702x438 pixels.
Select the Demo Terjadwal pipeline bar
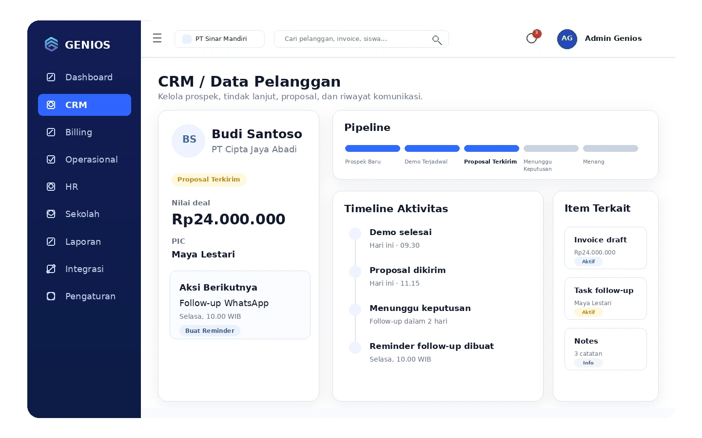pyautogui.click(x=432, y=148)
